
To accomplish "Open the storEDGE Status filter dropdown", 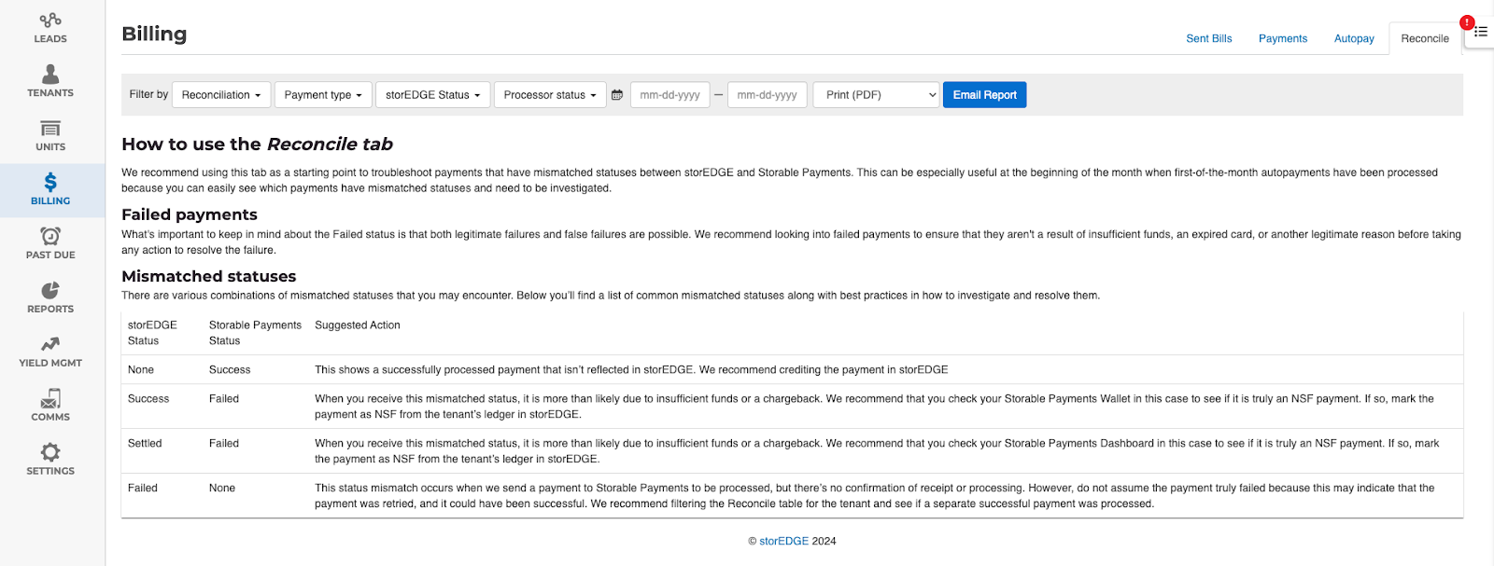I will (433, 95).
